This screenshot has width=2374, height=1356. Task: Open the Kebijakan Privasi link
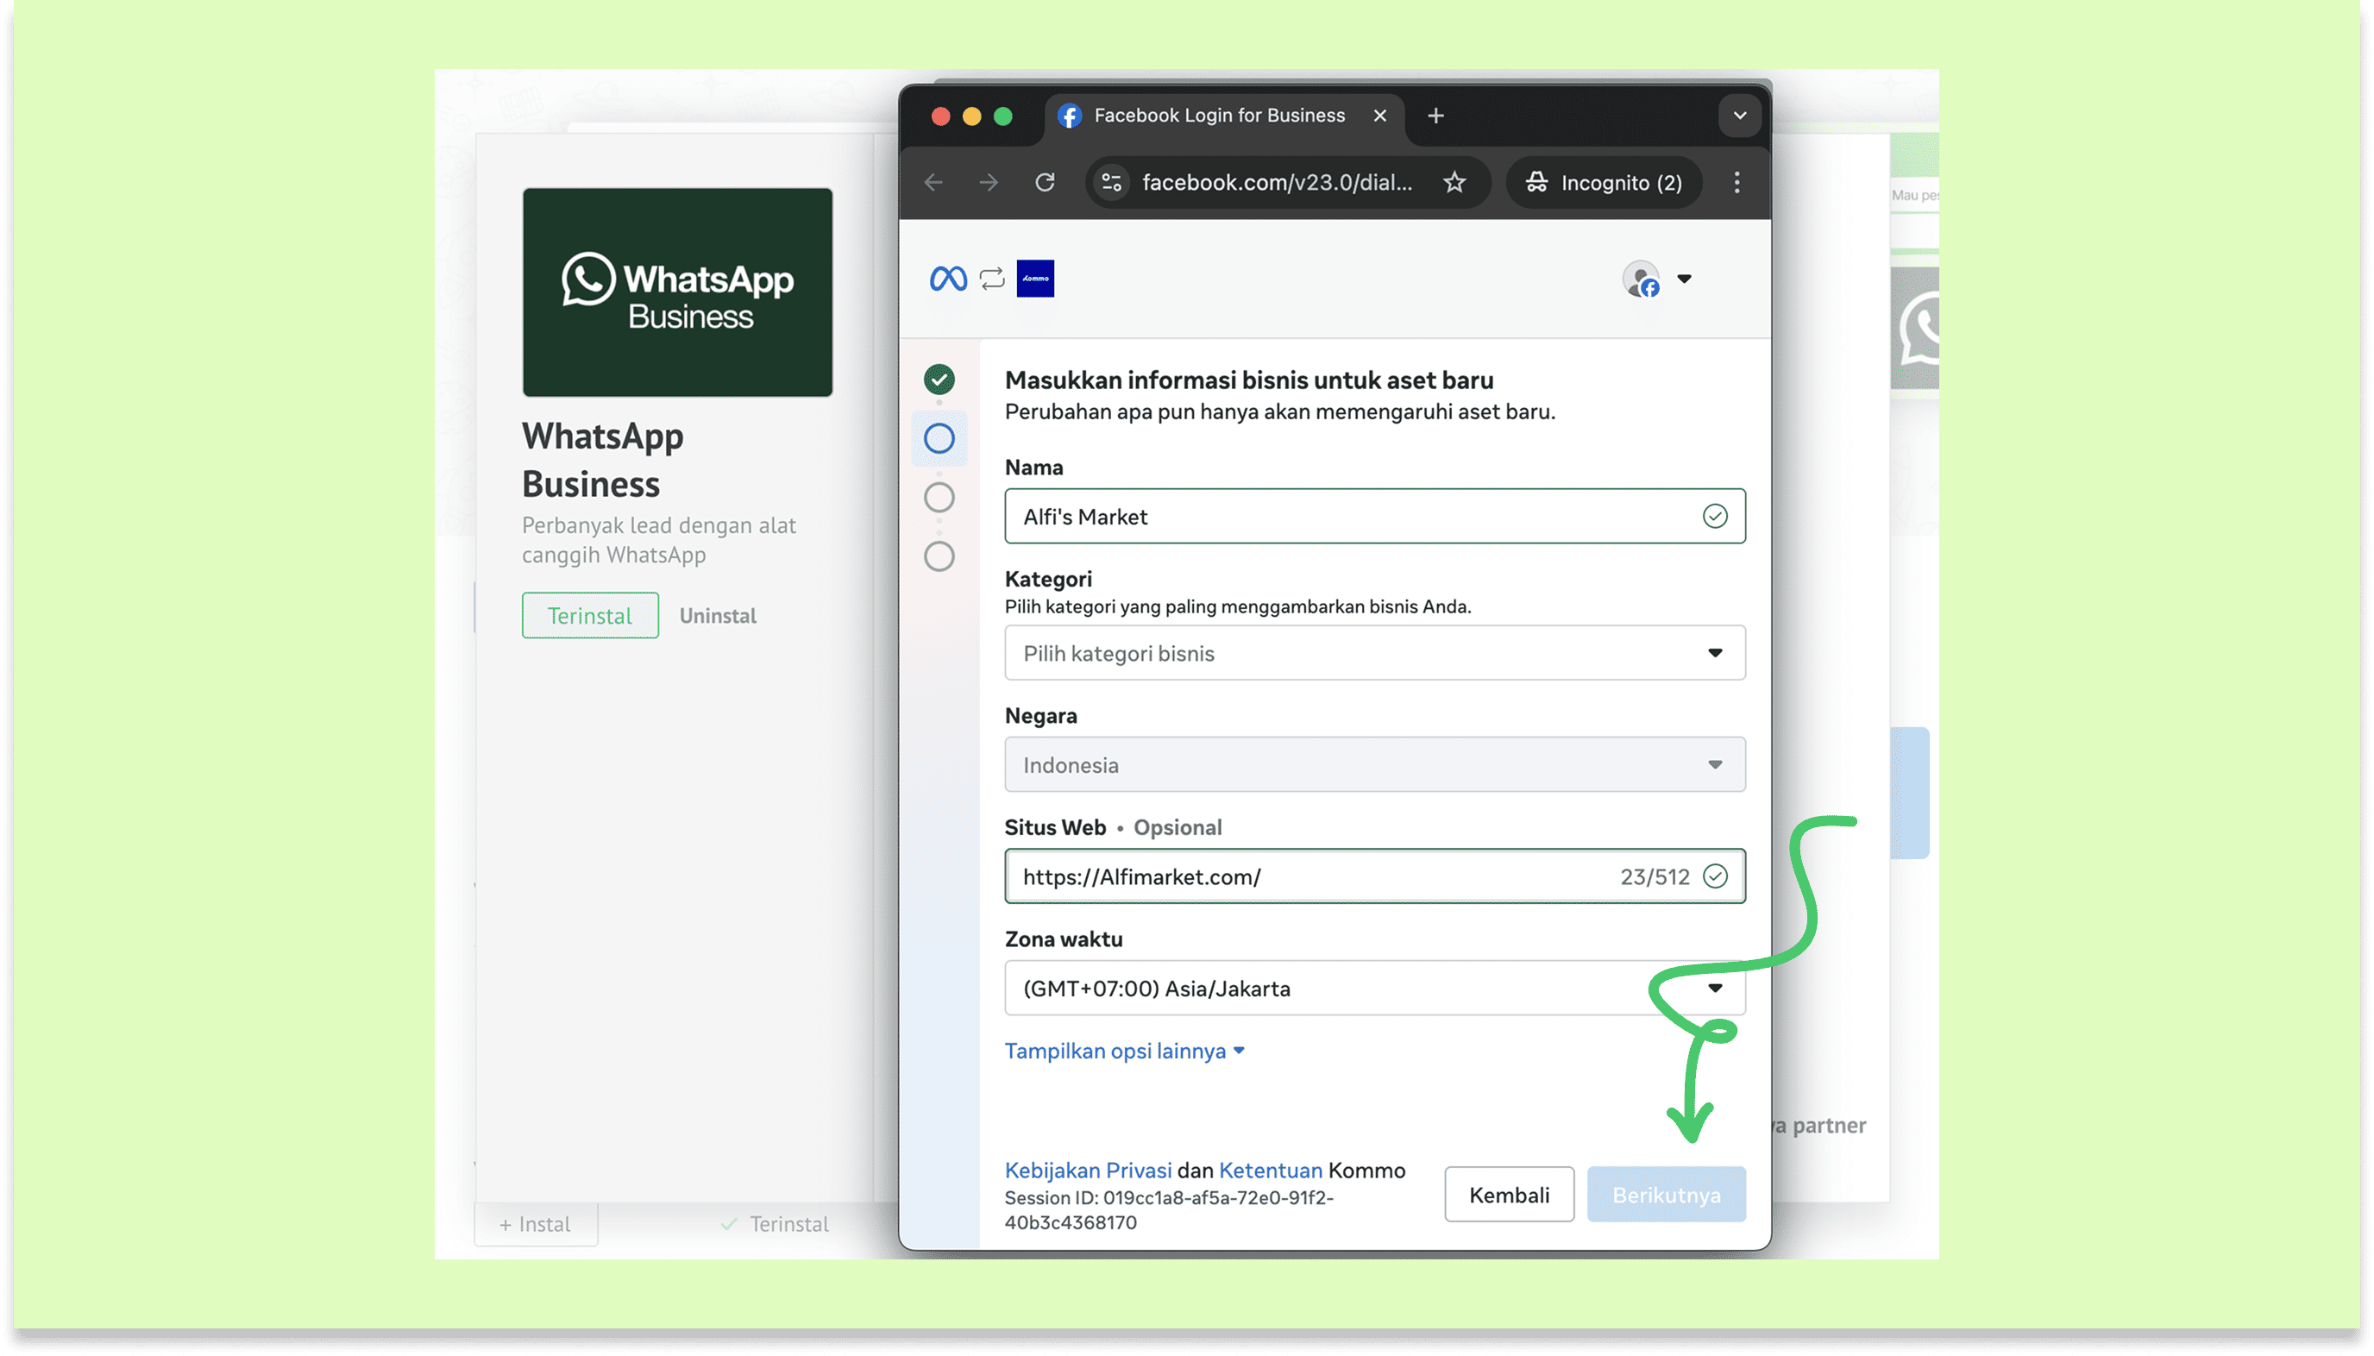tap(1088, 1171)
